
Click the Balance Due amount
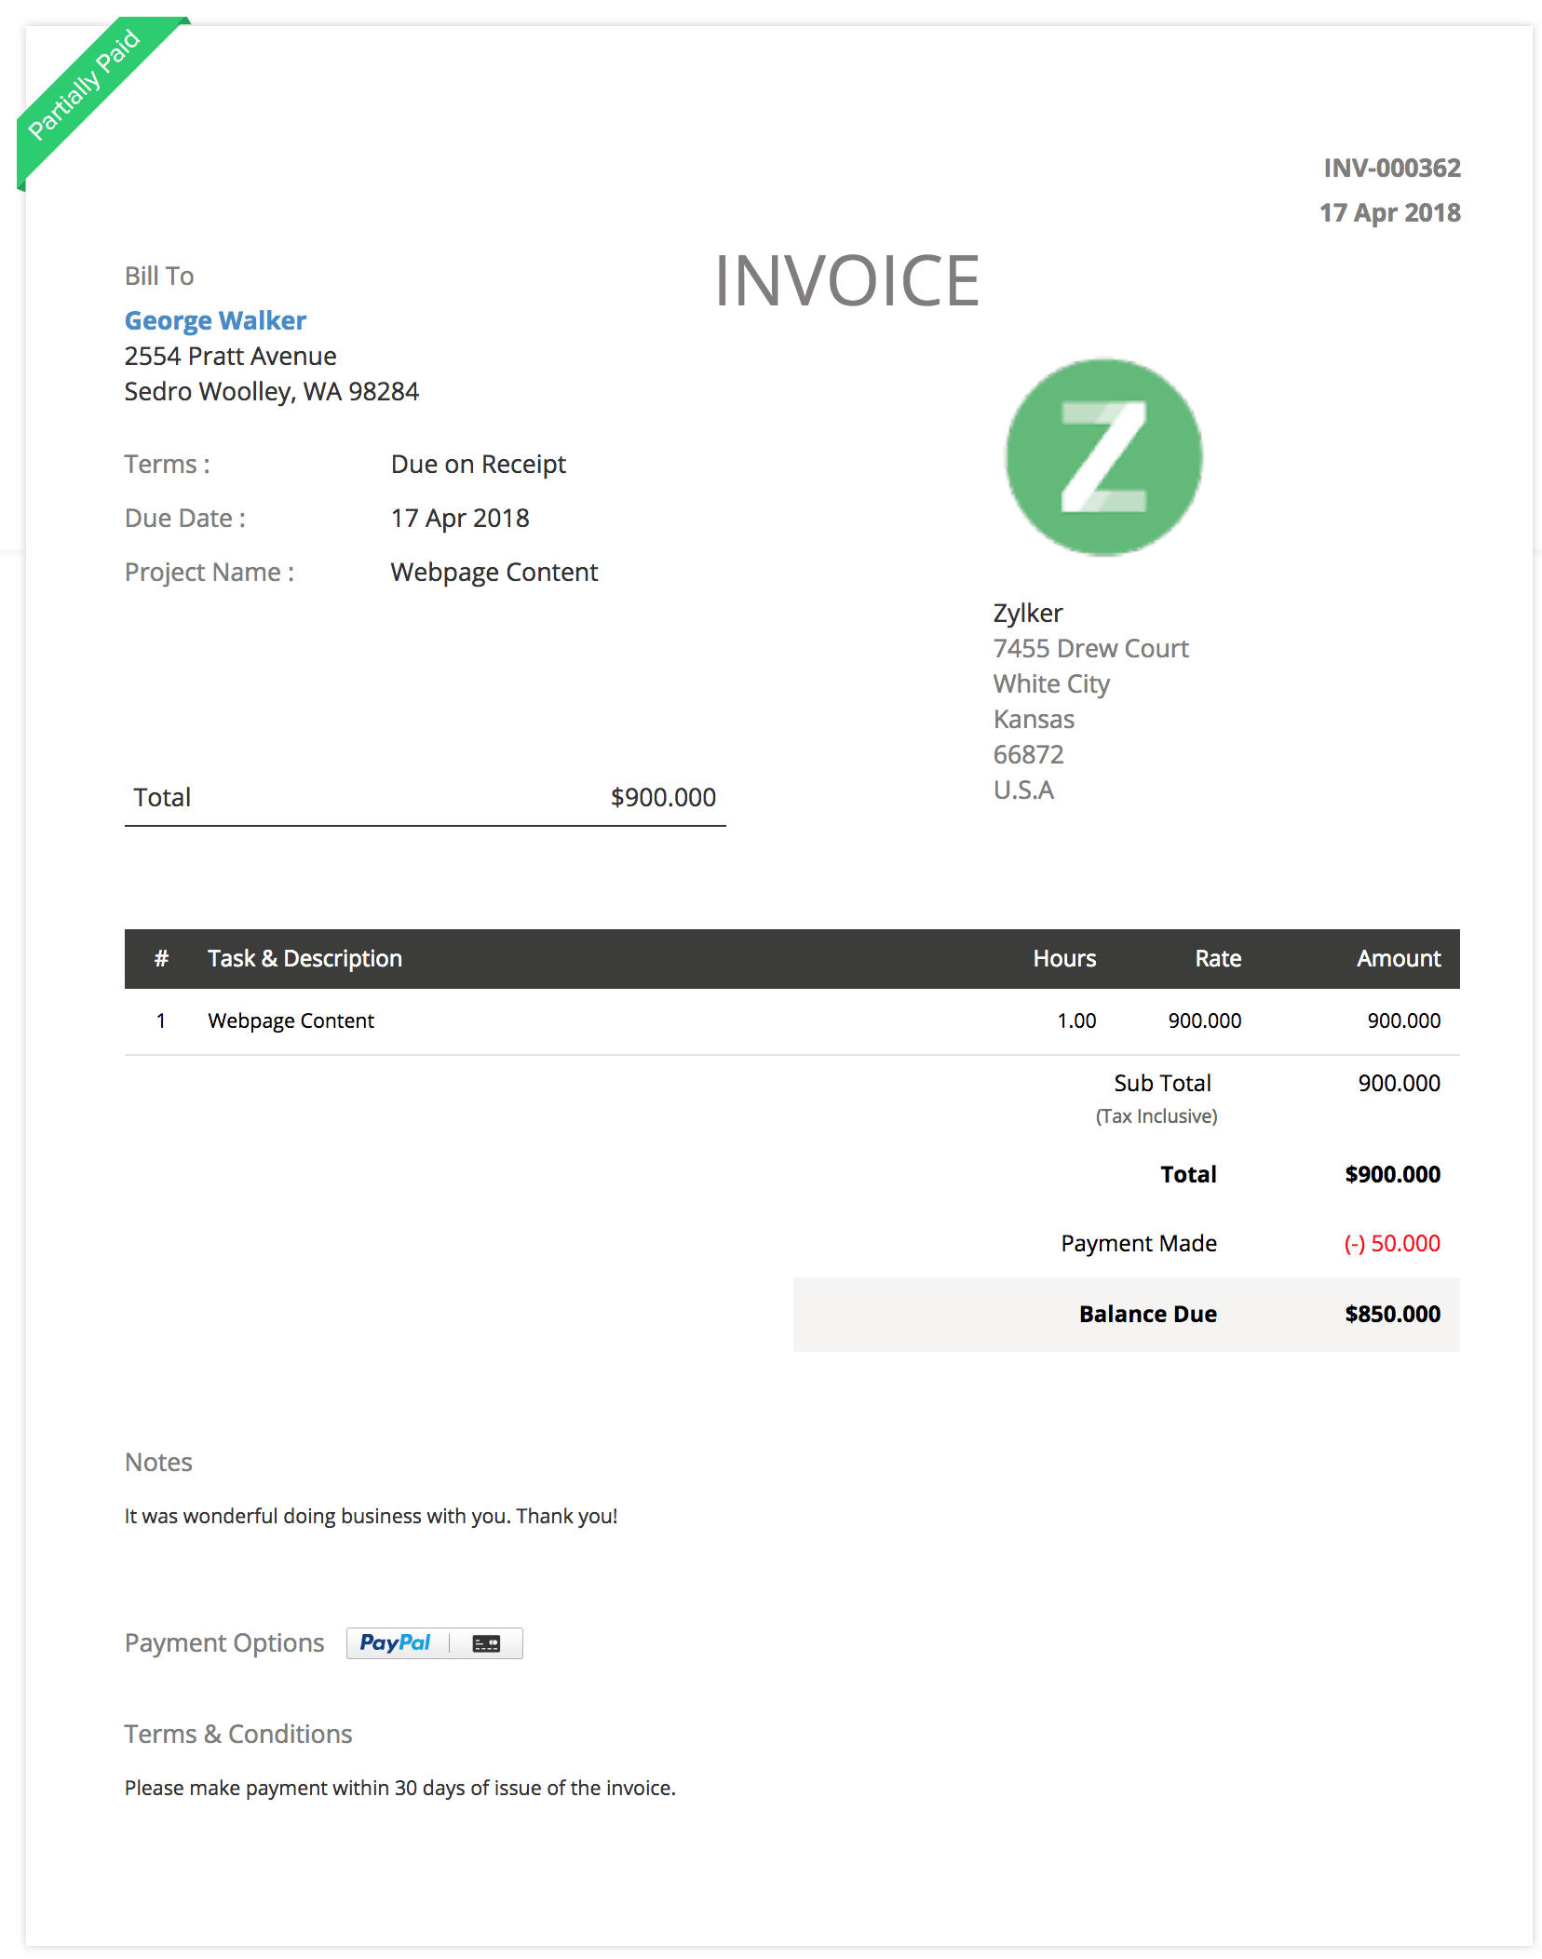pos(1391,1315)
